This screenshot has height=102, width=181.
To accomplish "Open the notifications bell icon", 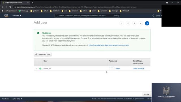I will click(153, 16).
